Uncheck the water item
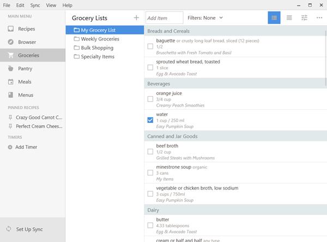 coord(150,120)
